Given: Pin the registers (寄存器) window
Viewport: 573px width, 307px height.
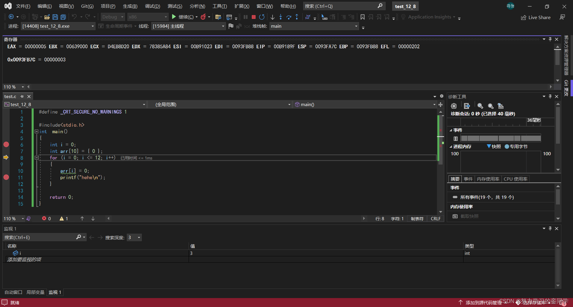Looking at the screenshot, I should click(550, 39).
